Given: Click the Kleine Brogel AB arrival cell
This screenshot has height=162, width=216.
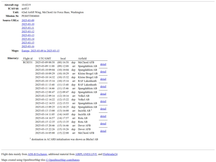Looking at the screenshot, I should [88, 74].
